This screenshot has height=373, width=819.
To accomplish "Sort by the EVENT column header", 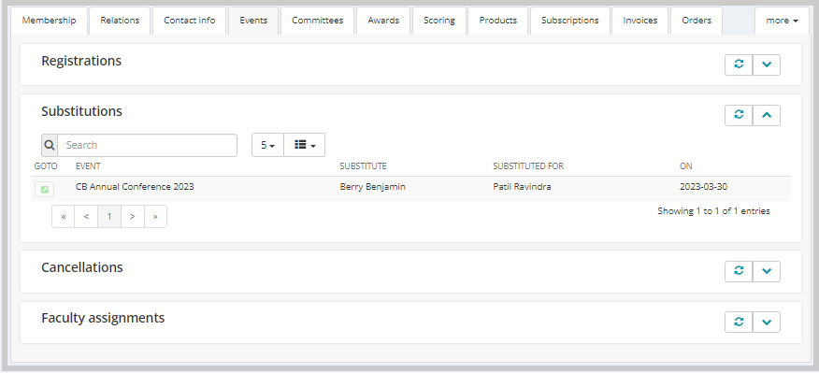I will point(88,166).
